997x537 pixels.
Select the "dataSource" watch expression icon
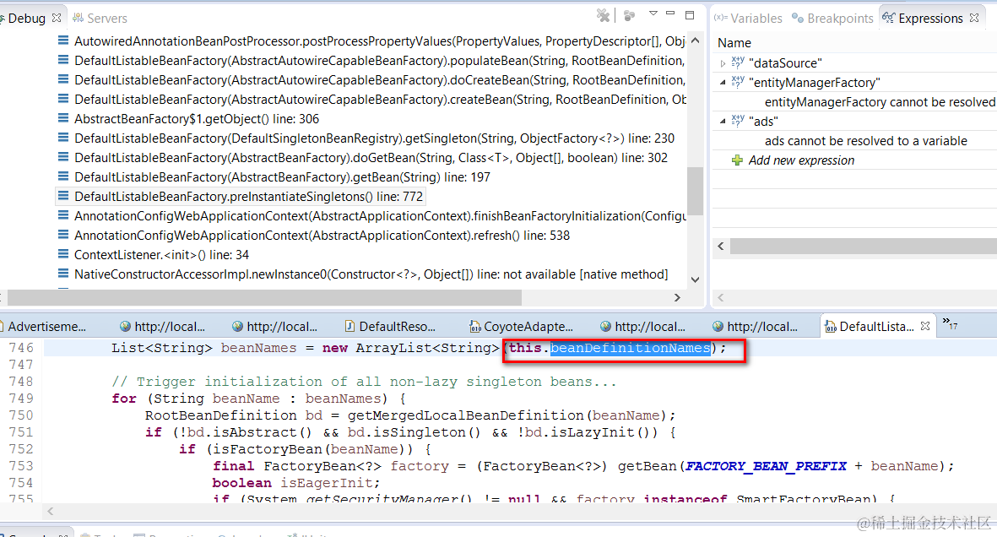coord(738,62)
